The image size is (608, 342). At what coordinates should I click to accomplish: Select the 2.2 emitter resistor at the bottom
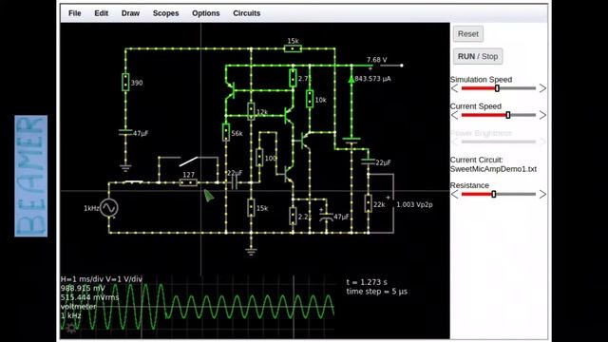(x=293, y=217)
